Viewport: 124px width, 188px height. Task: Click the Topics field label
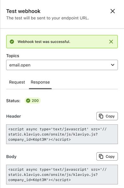tap(13, 56)
